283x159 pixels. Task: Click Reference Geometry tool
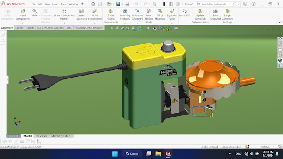pos(137,15)
